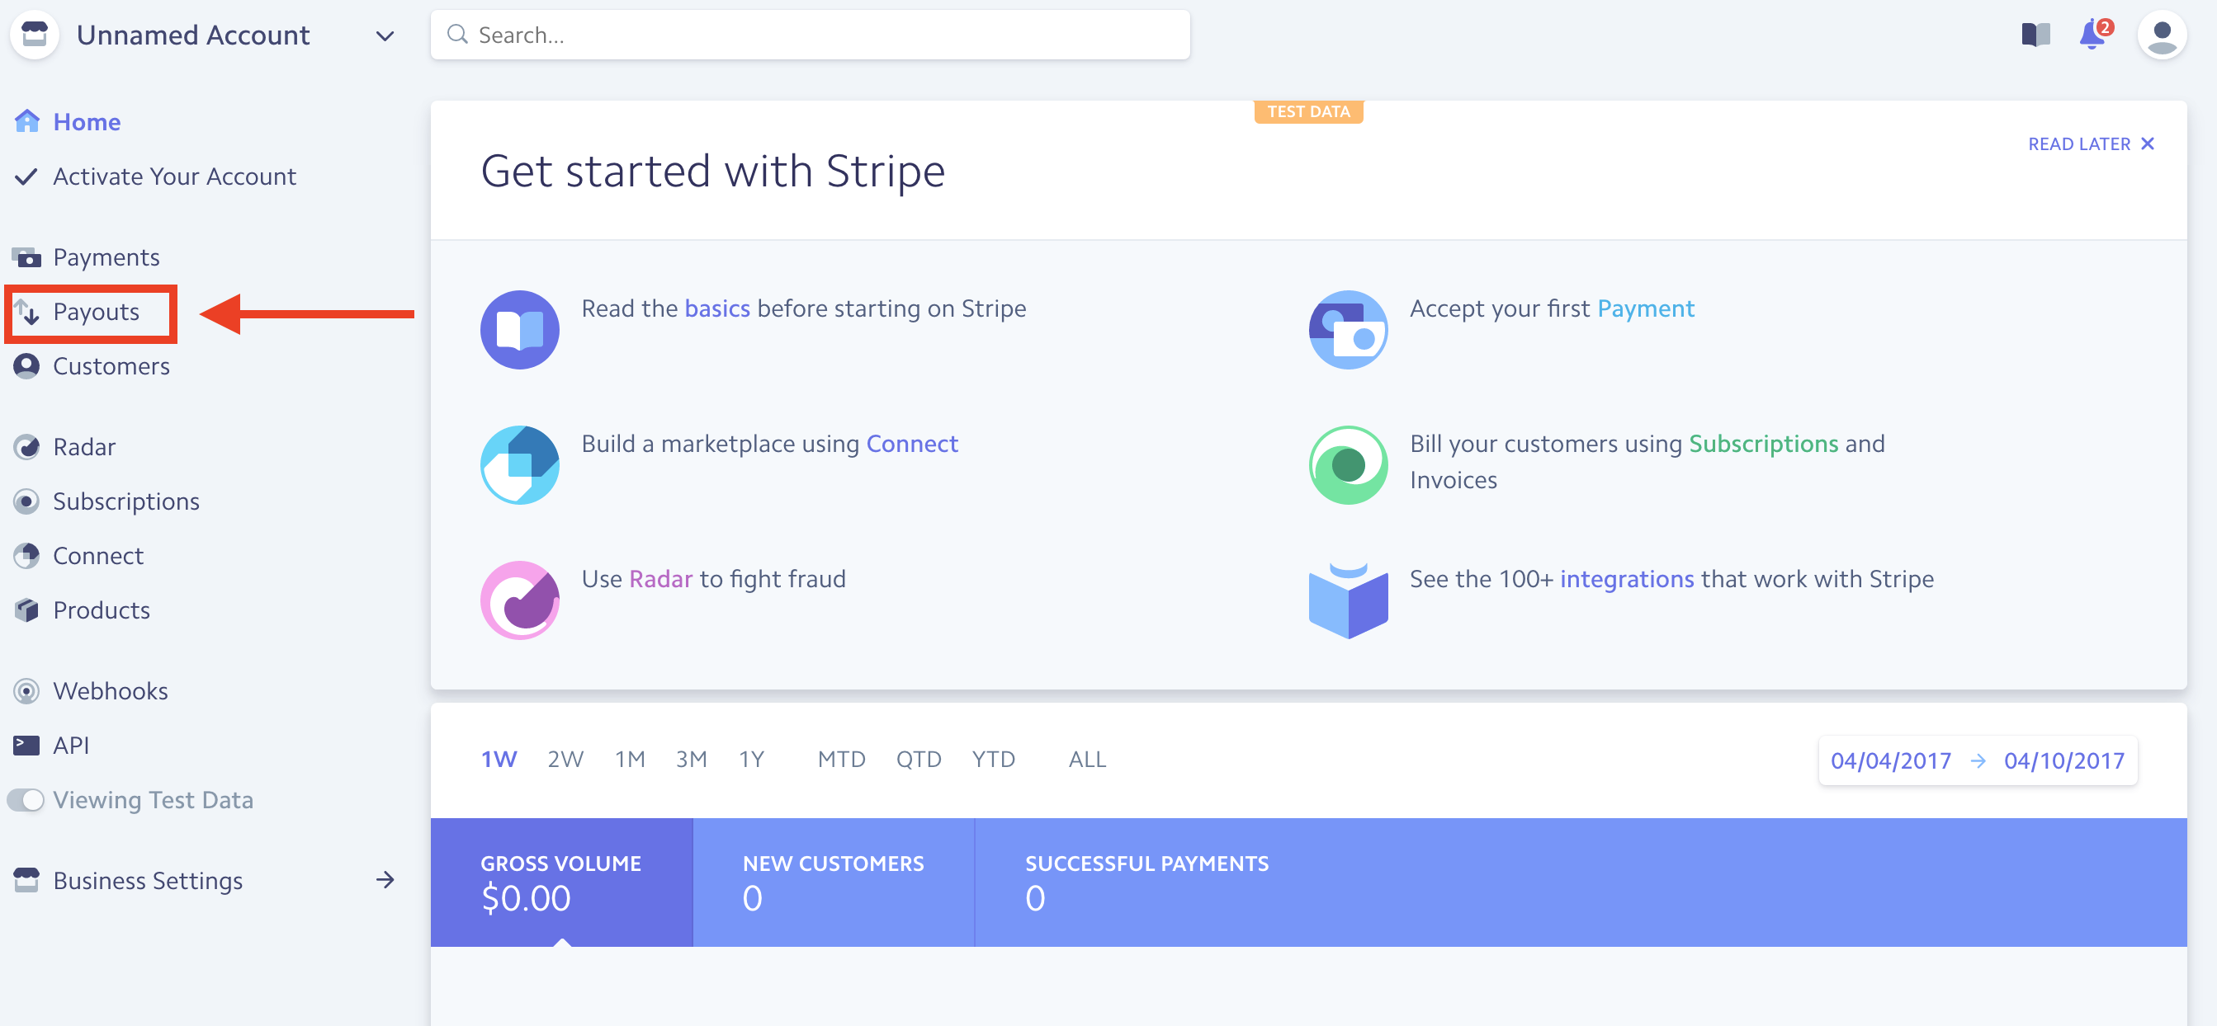Click the Radar icon in sidebar
This screenshot has height=1026, width=2217.
tap(26, 447)
